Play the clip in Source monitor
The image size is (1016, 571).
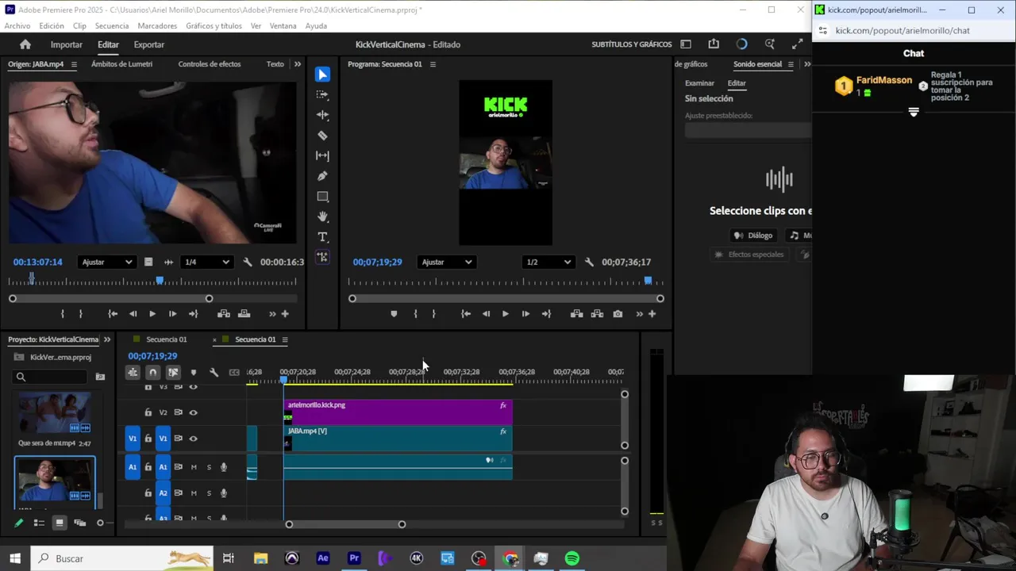[x=152, y=314]
